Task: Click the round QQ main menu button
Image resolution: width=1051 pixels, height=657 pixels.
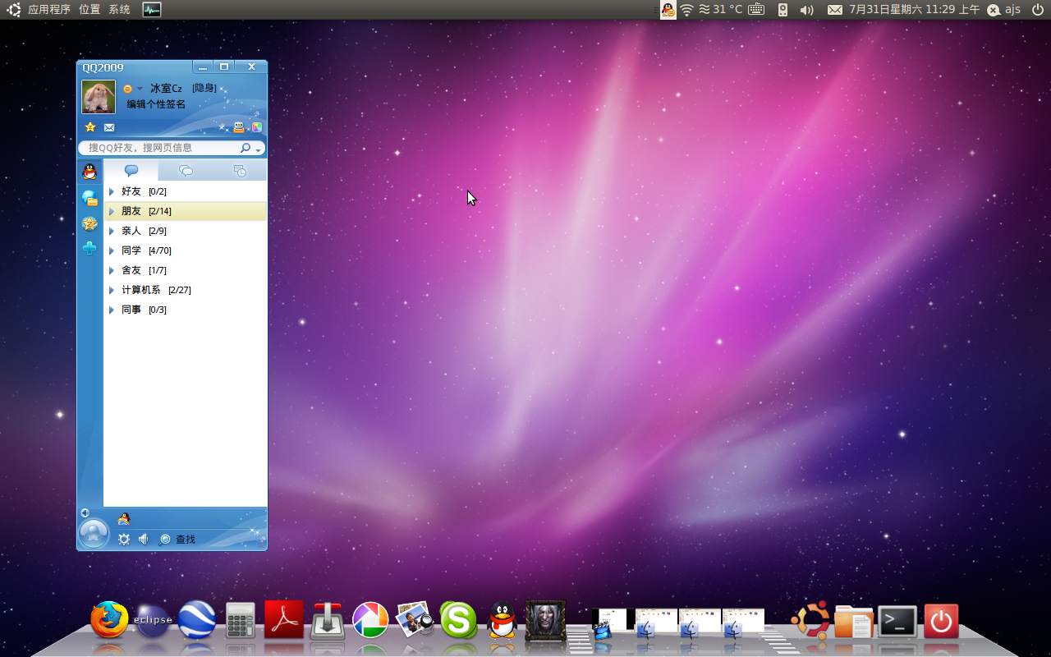Action: point(94,534)
